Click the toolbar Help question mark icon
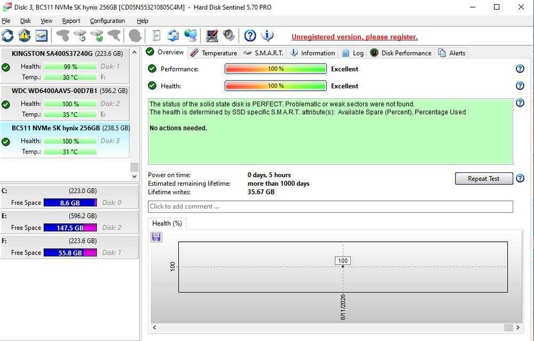Image resolution: width=534 pixels, height=341 pixels. pos(250,35)
